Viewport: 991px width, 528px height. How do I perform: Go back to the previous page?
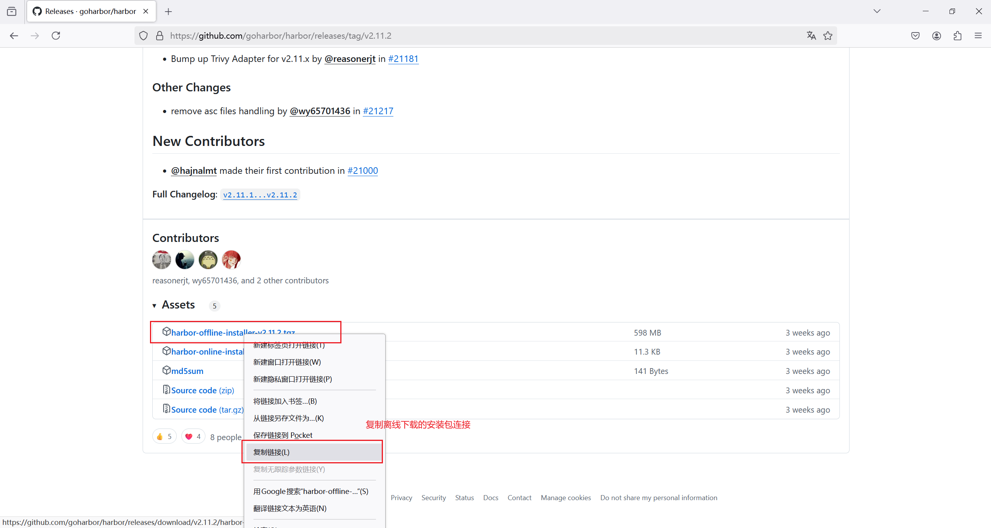pyautogui.click(x=14, y=36)
